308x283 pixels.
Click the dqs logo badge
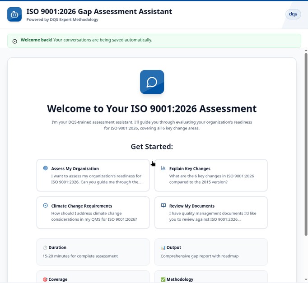click(x=293, y=14)
